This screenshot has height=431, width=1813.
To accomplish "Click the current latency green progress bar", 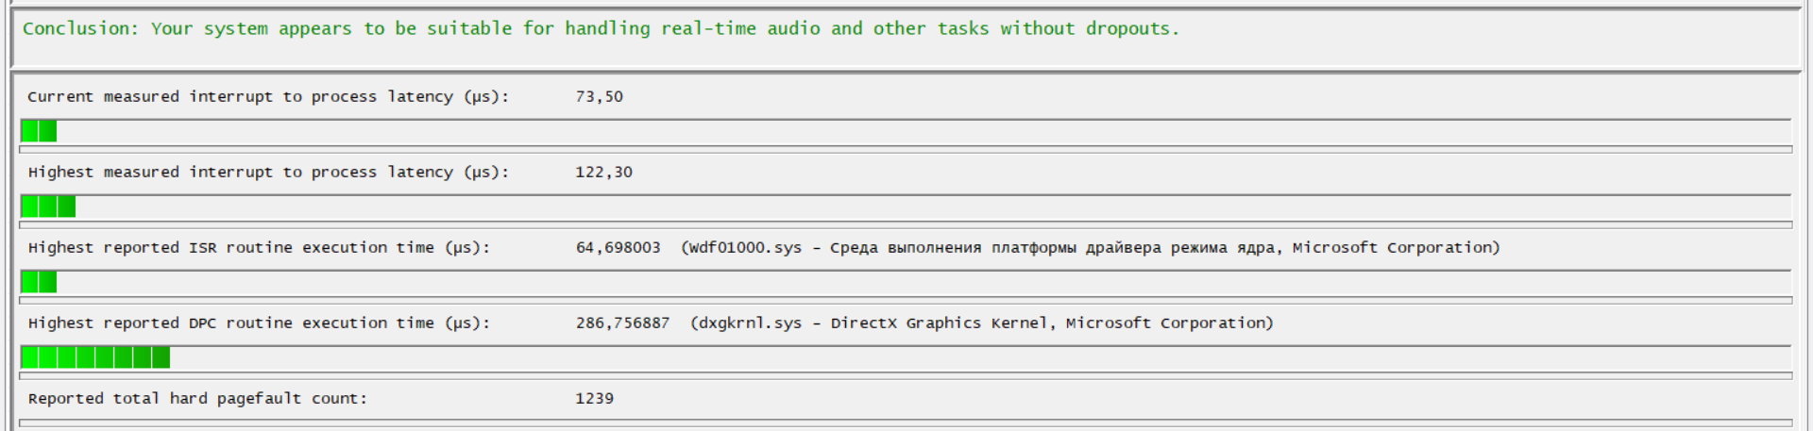I will coord(39,131).
